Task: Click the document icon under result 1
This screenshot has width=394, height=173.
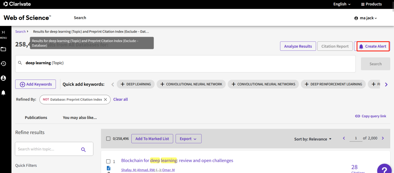Action: (x=108, y=168)
